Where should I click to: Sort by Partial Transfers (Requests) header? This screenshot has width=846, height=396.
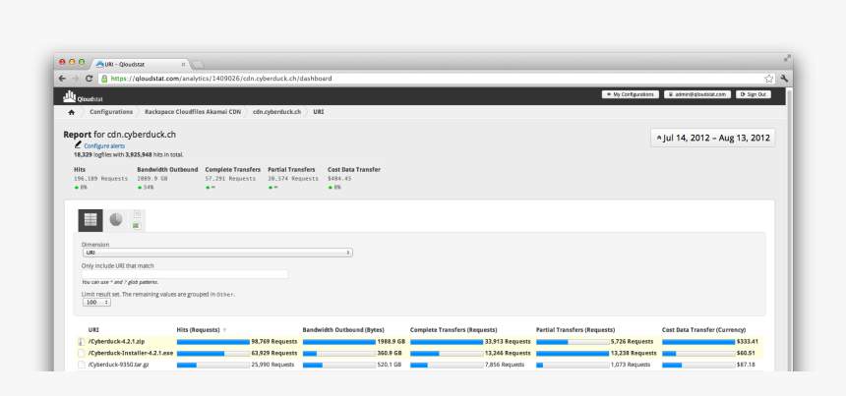click(x=575, y=330)
